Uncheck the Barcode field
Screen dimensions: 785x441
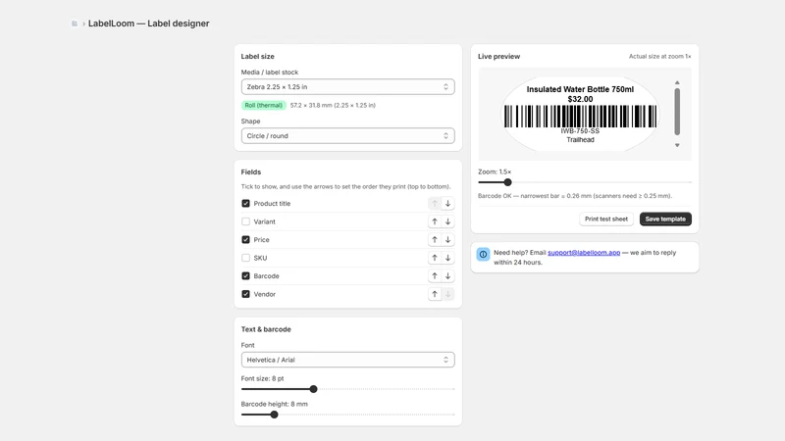(x=246, y=276)
